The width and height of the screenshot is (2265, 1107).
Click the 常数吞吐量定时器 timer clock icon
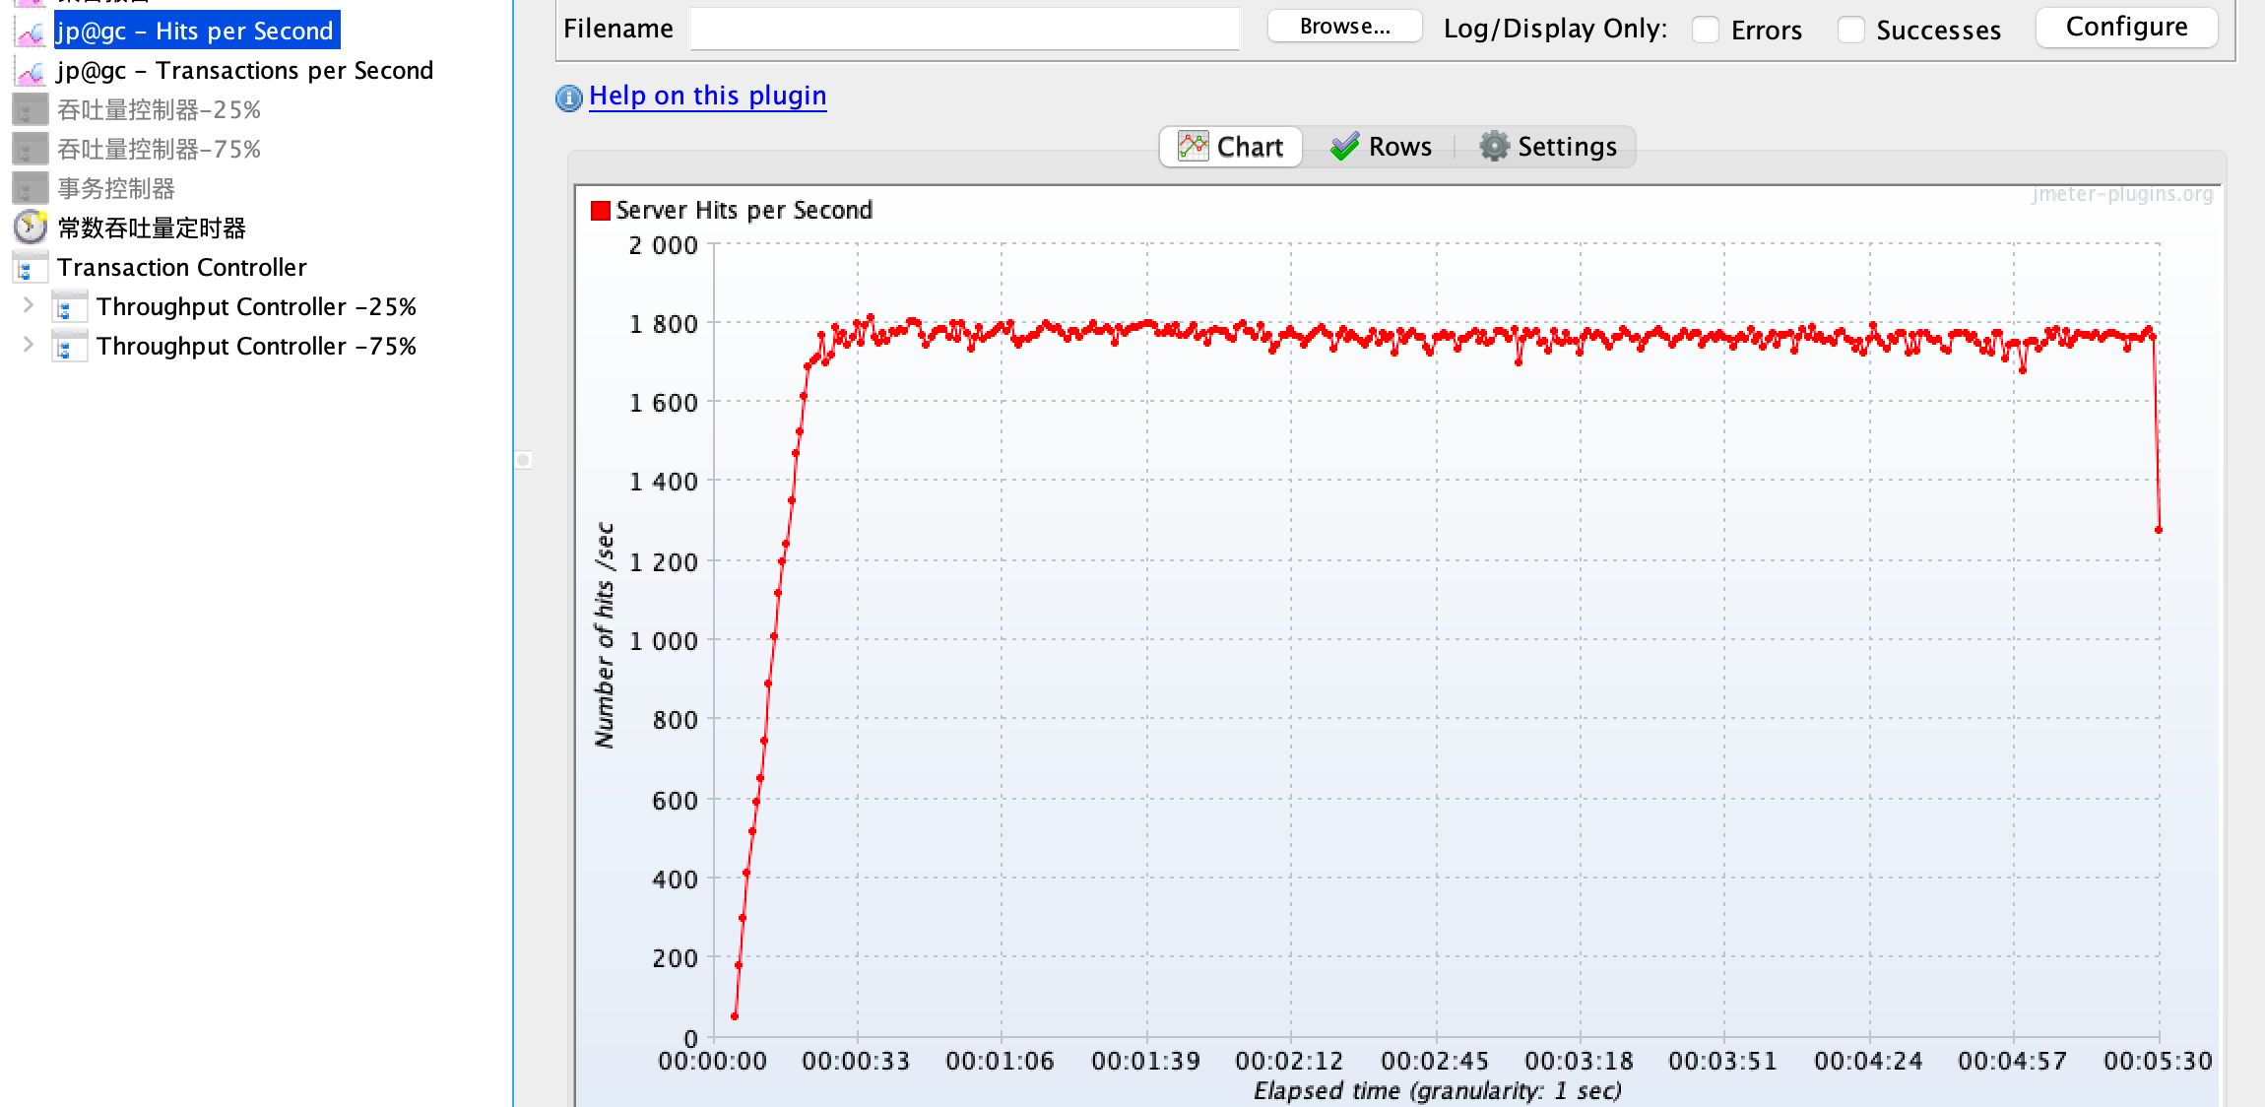pyautogui.click(x=31, y=228)
